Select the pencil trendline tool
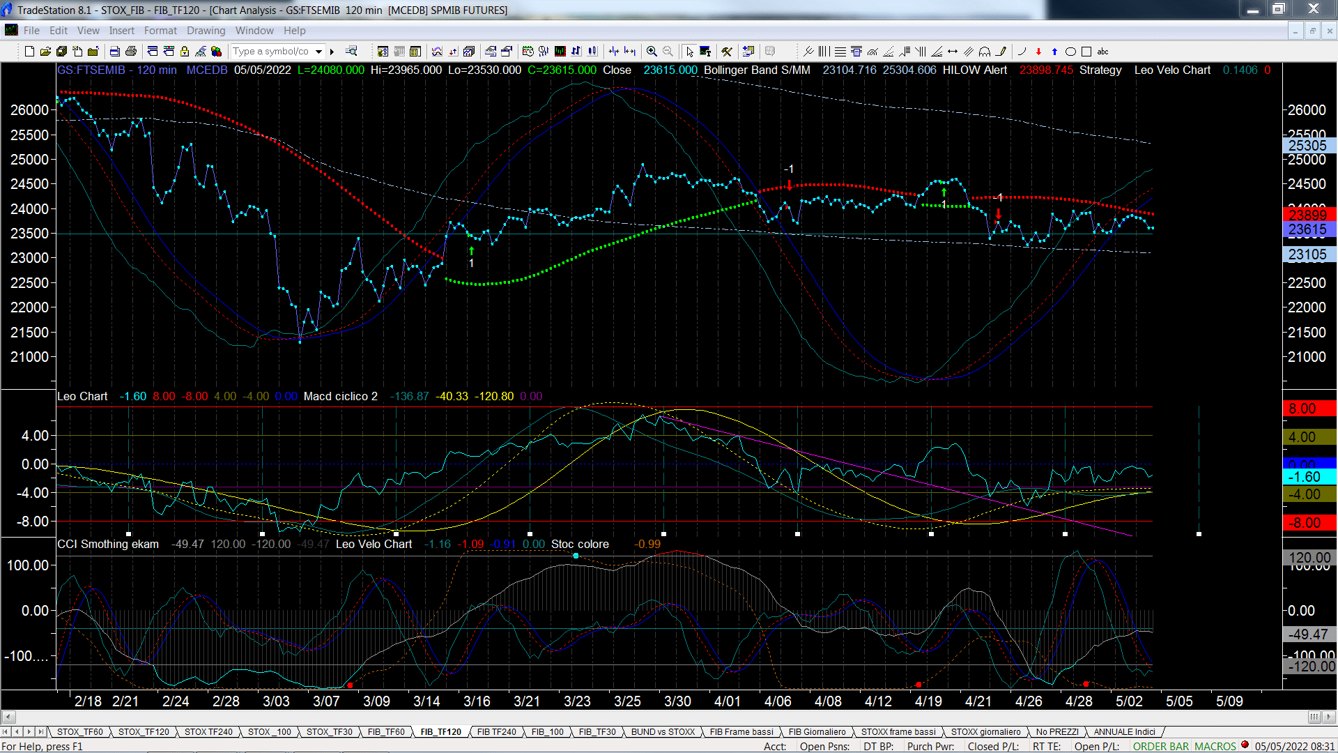This screenshot has width=1338, height=753. 1001,52
